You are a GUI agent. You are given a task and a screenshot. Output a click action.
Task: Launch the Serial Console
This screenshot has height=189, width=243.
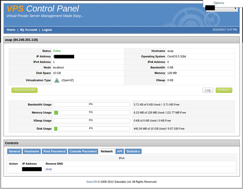tap(24, 90)
